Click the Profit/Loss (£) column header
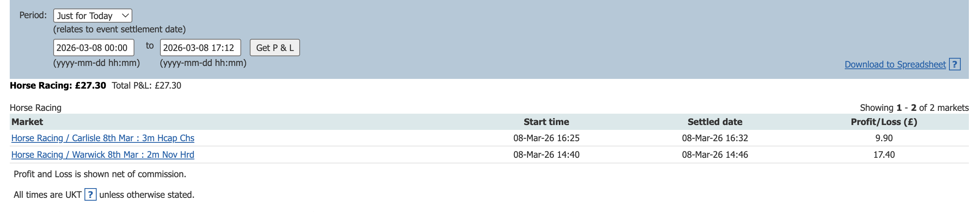This screenshot has width=977, height=212. click(884, 122)
